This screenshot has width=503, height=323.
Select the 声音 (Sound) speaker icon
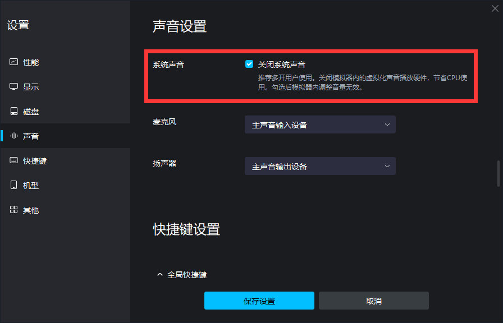[13, 136]
